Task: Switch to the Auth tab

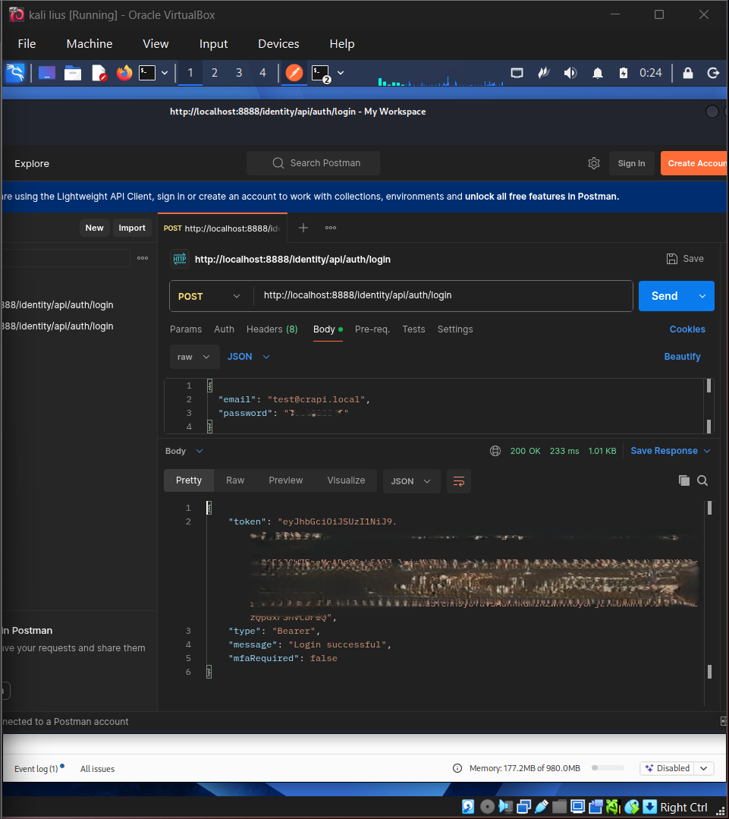Action: coord(224,329)
